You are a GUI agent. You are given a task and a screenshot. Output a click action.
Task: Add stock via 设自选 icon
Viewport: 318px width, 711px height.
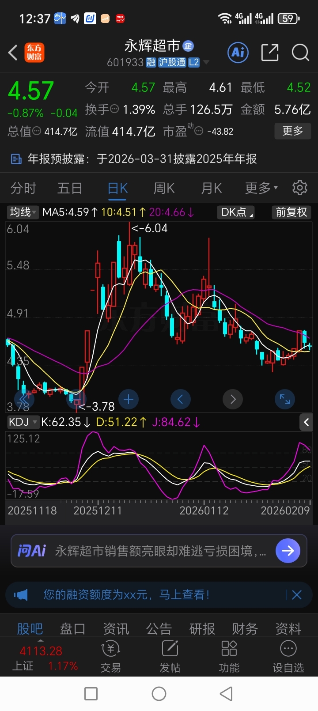[x=288, y=656]
